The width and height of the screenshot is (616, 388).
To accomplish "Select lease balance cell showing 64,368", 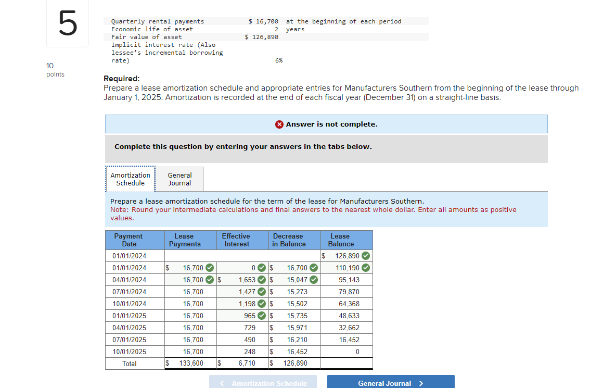I will click(346, 304).
